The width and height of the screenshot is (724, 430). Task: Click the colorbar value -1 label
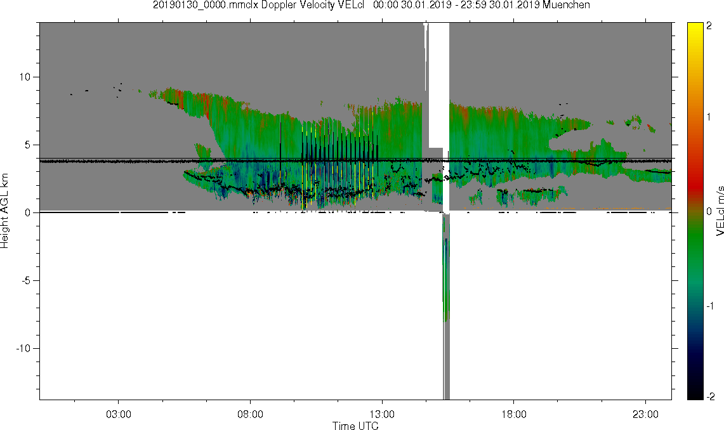pos(711,306)
